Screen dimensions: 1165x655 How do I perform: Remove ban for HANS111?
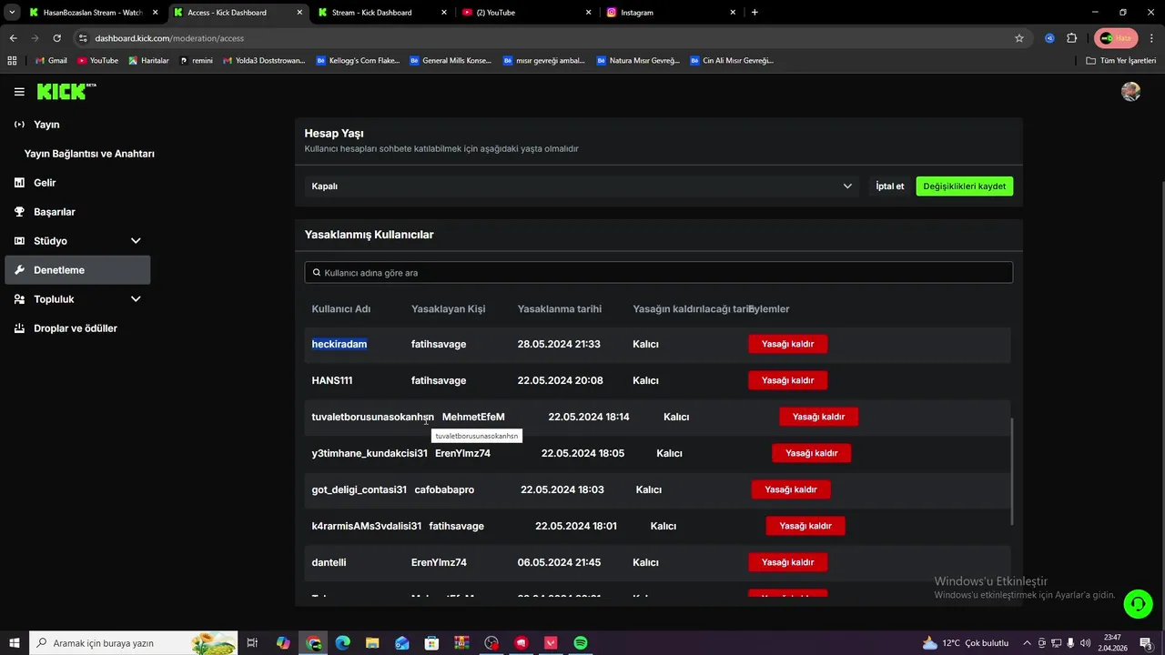(x=787, y=380)
